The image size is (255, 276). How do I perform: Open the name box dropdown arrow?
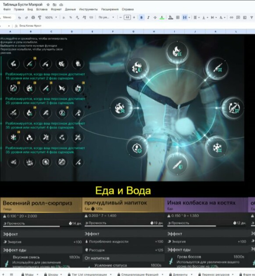point(9,26)
